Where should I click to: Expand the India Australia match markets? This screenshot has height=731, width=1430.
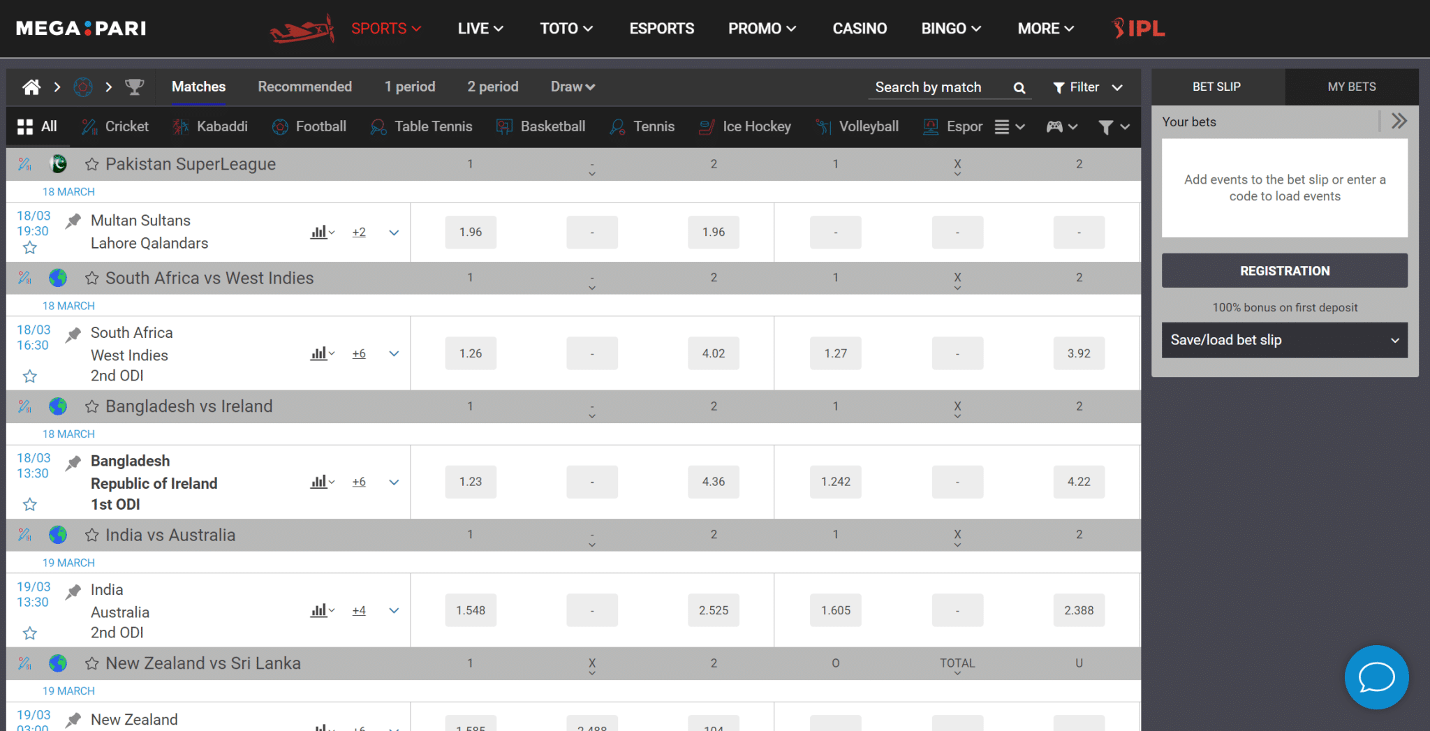tap(394, 610)
